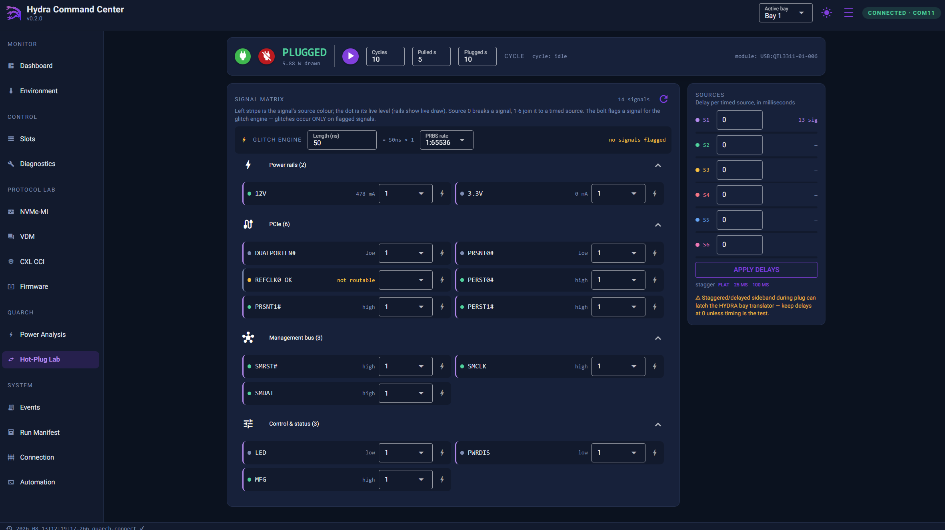The height and width of the screenshot is (530, 945).
Task: Flag REFCLK0_OK bolt icon
Action: click(442, 280)
